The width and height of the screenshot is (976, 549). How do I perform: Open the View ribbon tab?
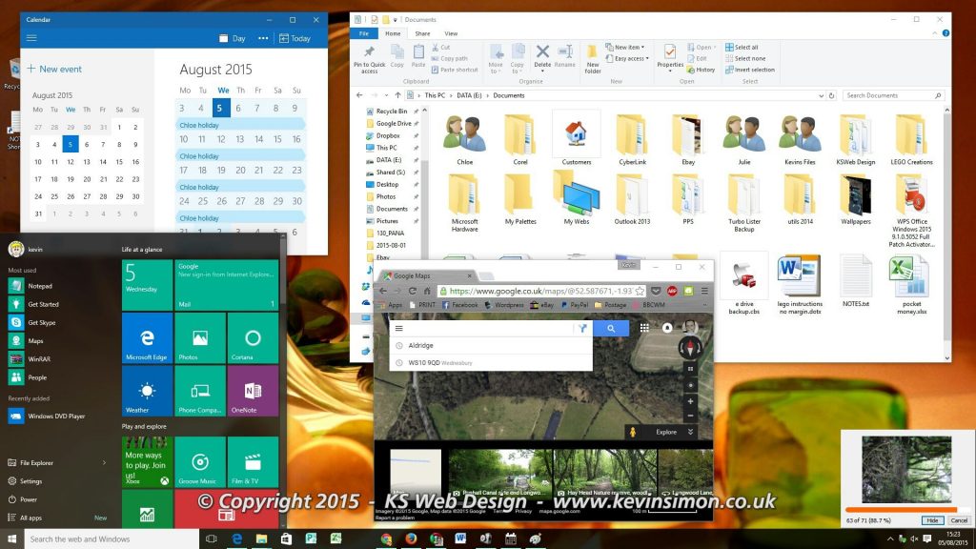click(451, 33)
